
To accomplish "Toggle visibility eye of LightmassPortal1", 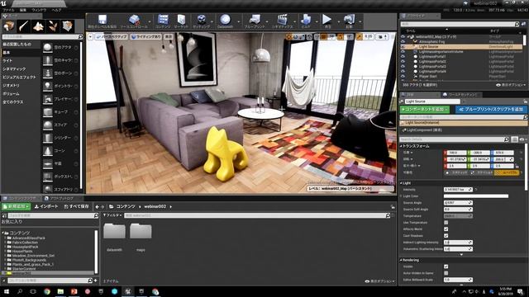I will (x=403, y=57).
